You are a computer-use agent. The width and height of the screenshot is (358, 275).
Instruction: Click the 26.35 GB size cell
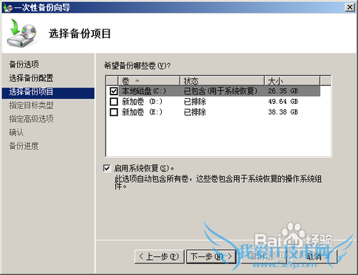point(283,91)
